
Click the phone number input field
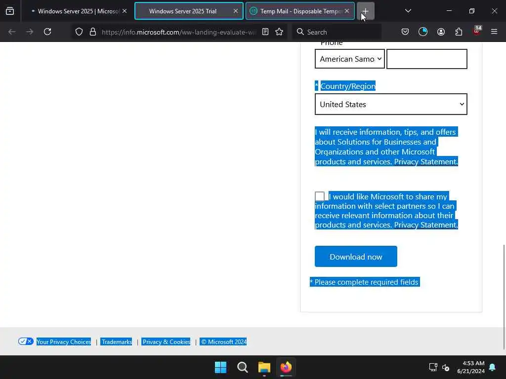[426, 59]
